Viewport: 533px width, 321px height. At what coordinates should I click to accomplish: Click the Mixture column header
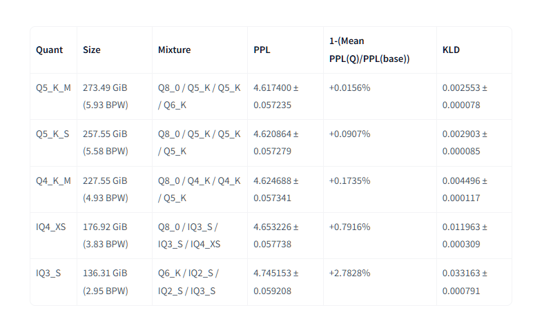click(x=174, y=50)
